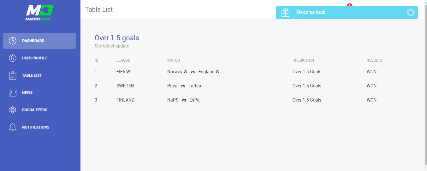This screenshot has width=427, height=171.
Task: Click the gift icon in Welcome back banner
Action: coord(285,13)
